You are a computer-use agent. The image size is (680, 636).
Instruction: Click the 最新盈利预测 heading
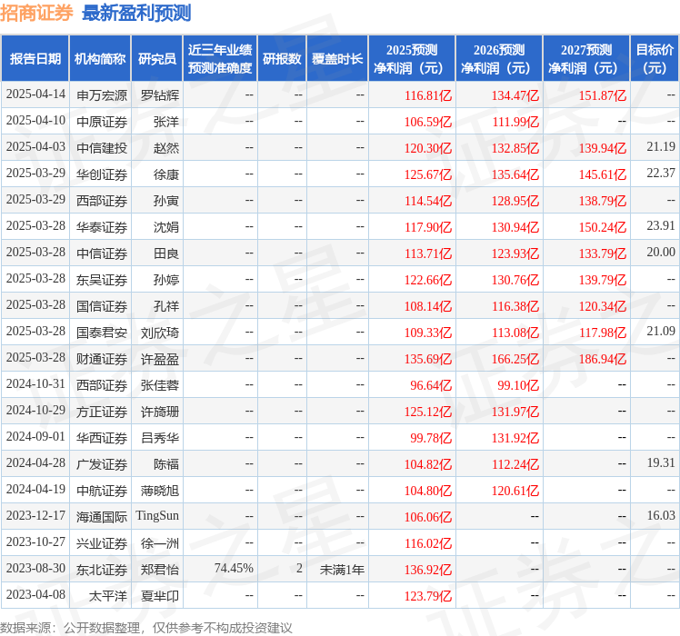[x=136, y=13]
